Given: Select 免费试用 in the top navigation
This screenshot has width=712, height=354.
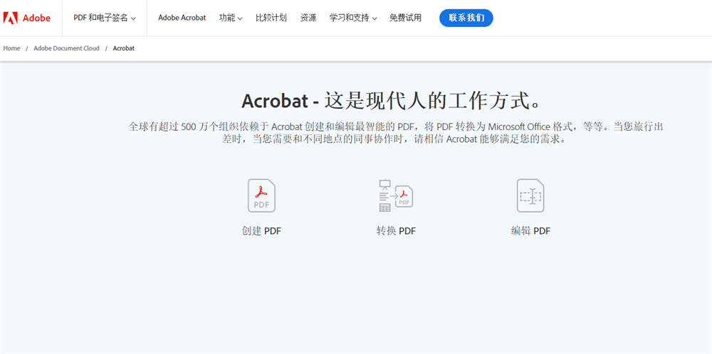Looking at the screenshot, I should [x=406, y=18].
